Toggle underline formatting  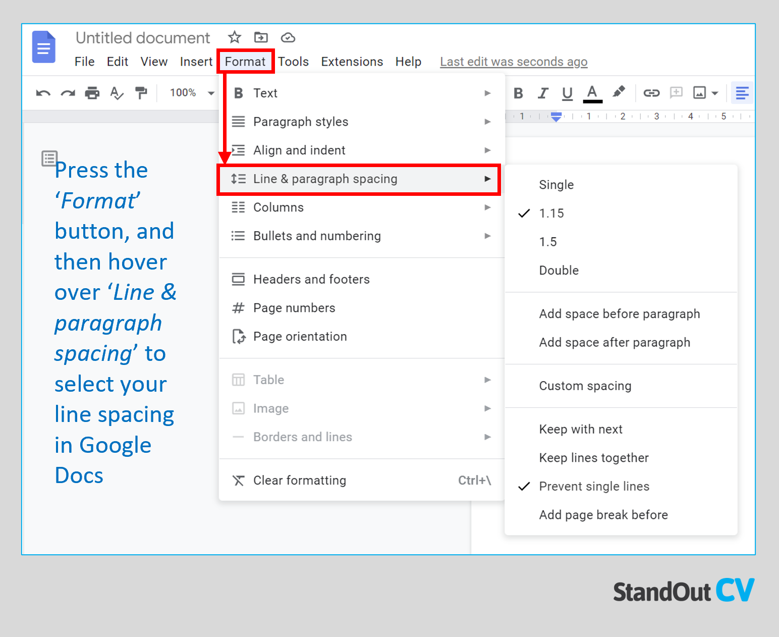[x=567, y=93]
